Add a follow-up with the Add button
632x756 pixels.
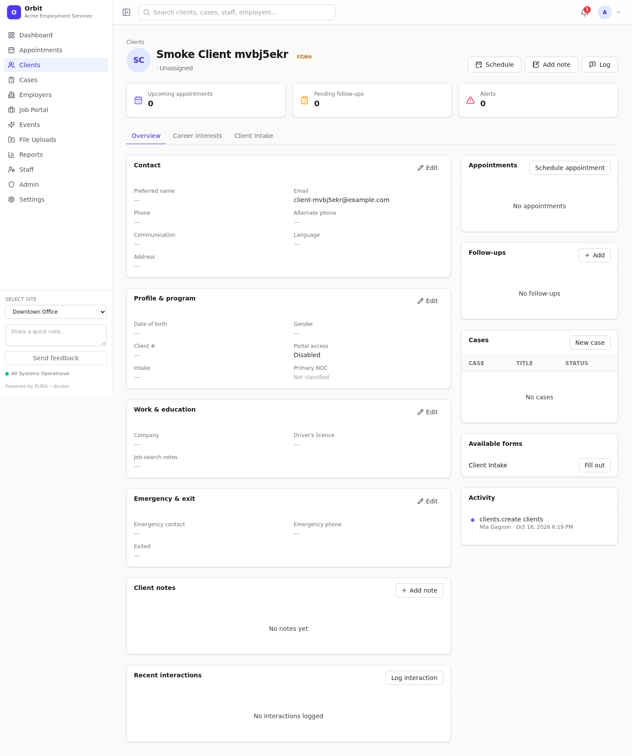click(x=594, y=255)
